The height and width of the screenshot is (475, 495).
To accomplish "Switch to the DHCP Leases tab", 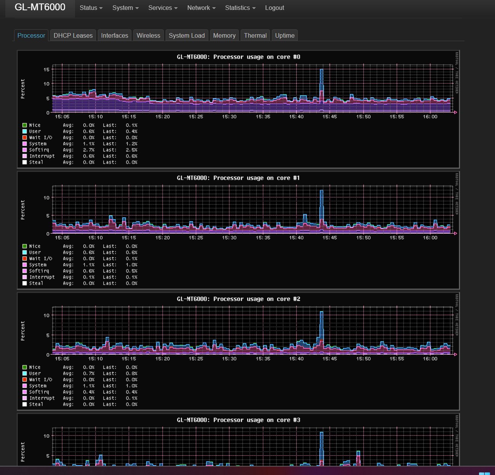I will (73, 35).
